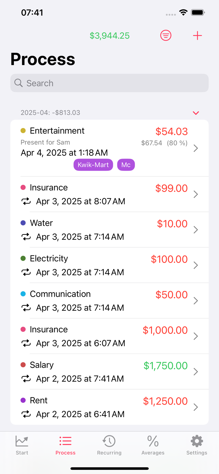The width and height of the screenshot is (219, 474).
Task: Open the Electricity entry chevron
Action: coord(196,265)
